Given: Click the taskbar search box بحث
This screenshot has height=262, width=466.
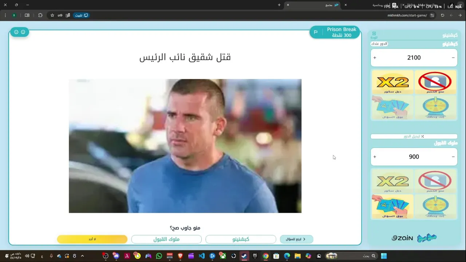Looking at the screenshot, I should (352, 256).
